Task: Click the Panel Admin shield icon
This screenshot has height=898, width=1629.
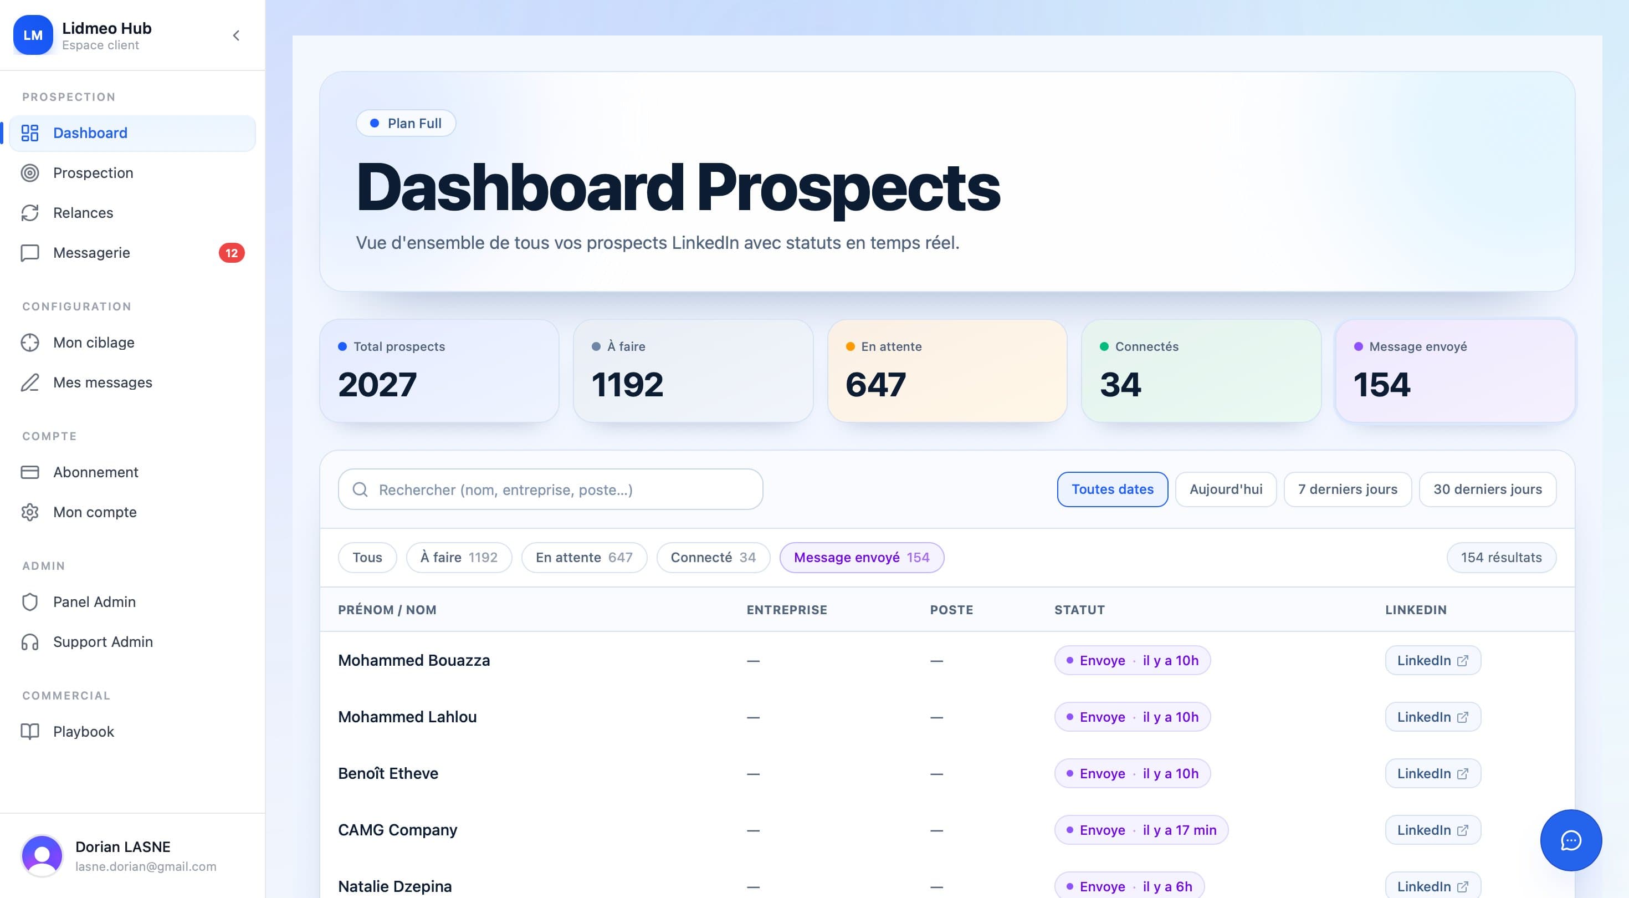Action: 30,602
